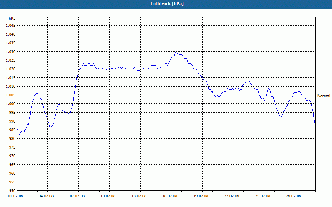Viewport: 332px width, 207px height.
Task: Click the 19.02.08 x-axis date
Action: (x=201, y=196)
